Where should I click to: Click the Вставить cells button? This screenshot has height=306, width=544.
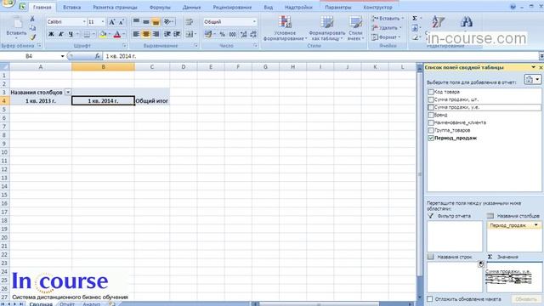coord(388,19)
